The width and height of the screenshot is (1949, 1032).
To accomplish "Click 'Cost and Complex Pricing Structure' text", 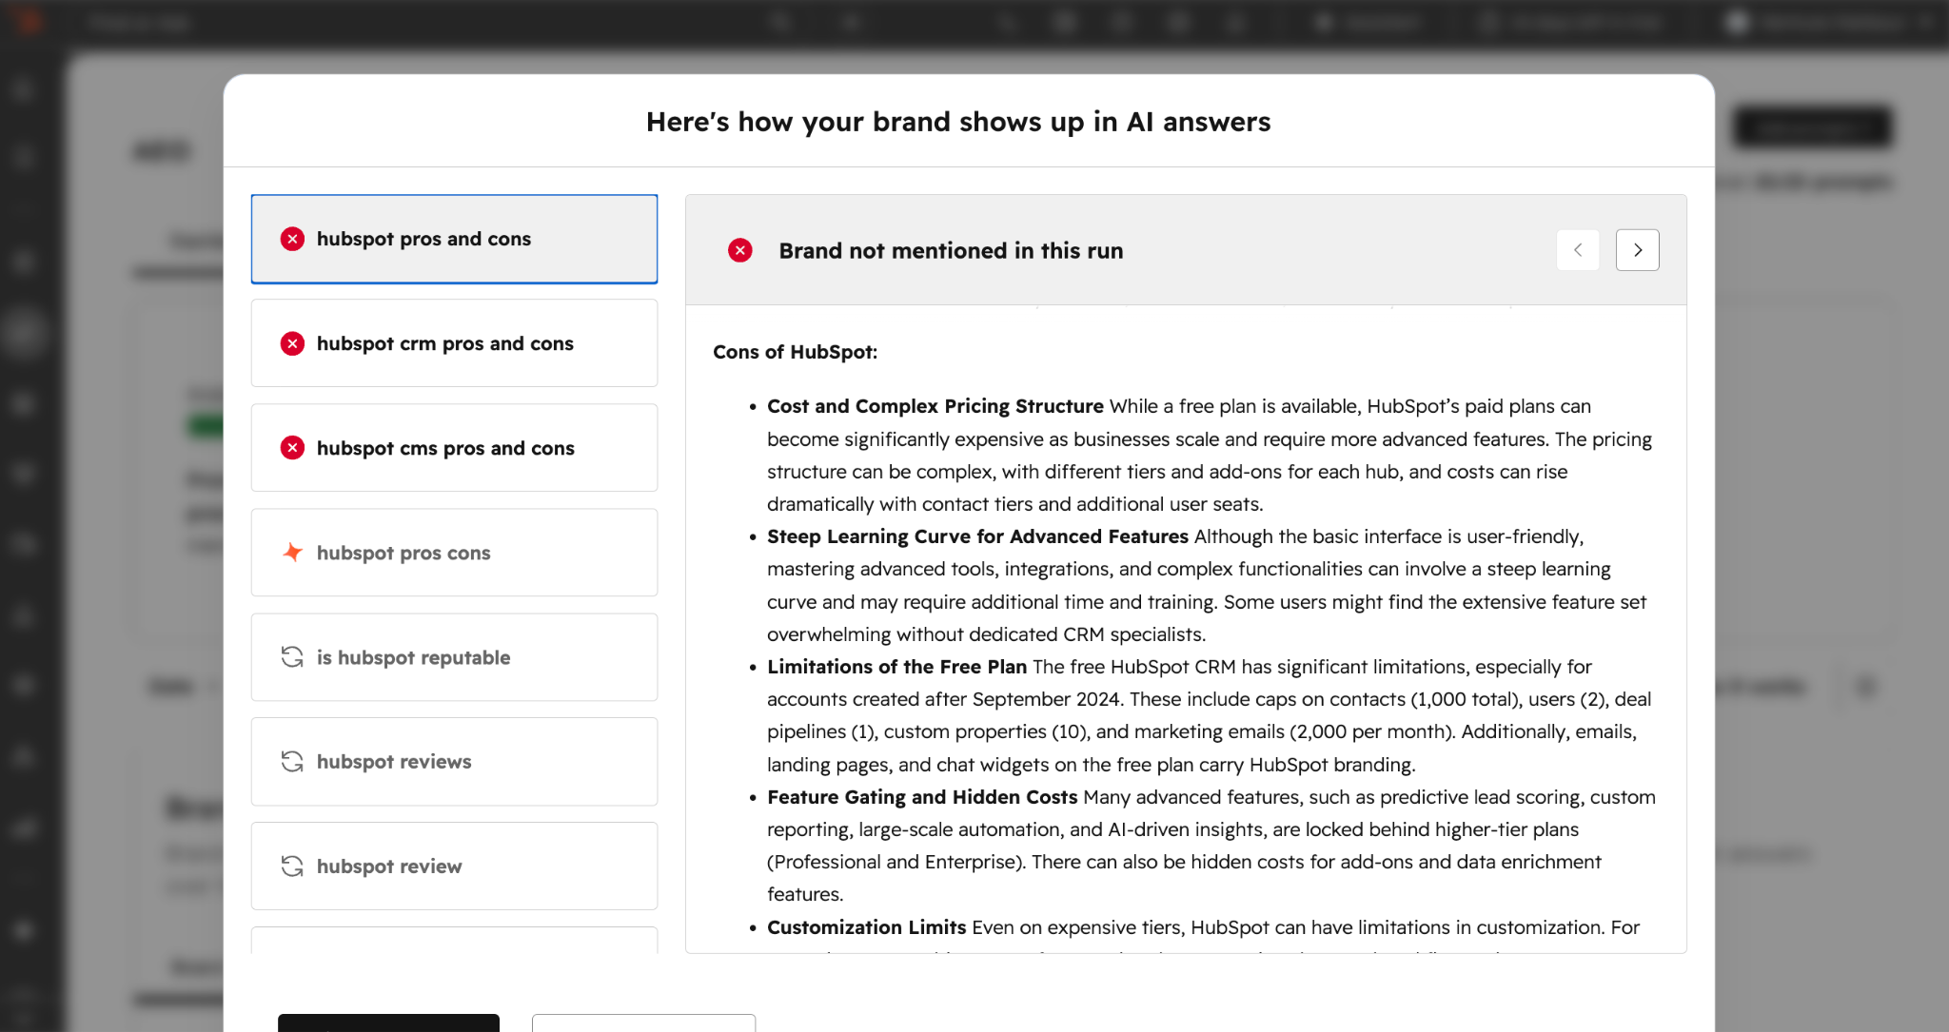I will click(x=935, y=406).
